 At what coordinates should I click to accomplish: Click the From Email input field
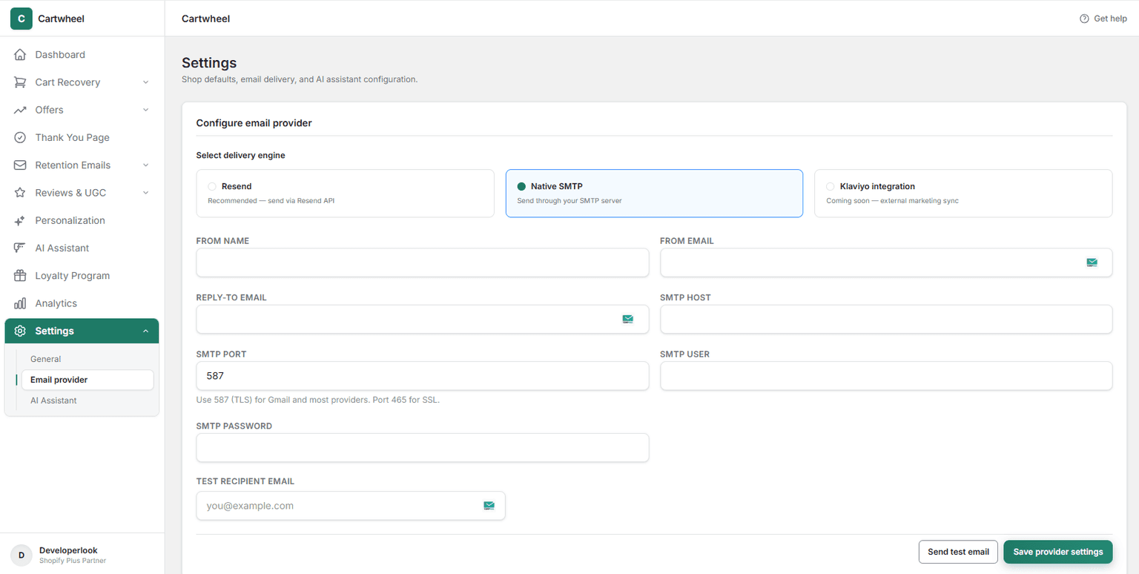[886, 263]
